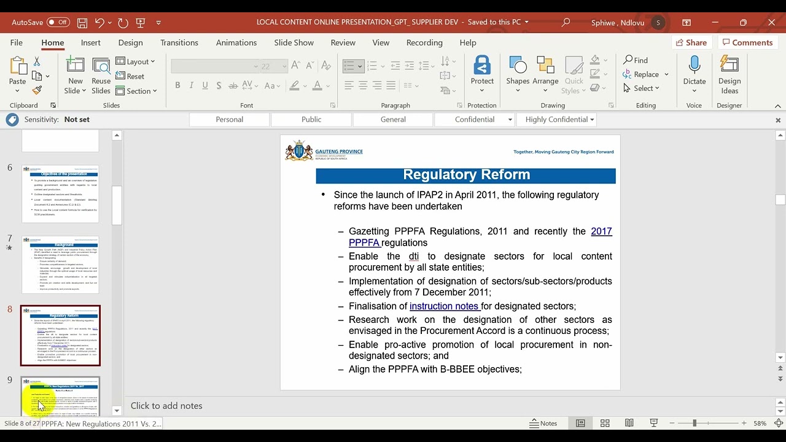Switch to the Slide Show tab
786x442 pixels.
point(294,42)
